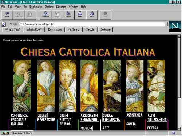182x136 pixels.
Task: Open the Missioni link
Action: point(86,128)
